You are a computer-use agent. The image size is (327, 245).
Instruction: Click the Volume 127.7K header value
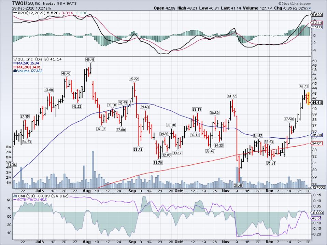(x=257, y=8)
